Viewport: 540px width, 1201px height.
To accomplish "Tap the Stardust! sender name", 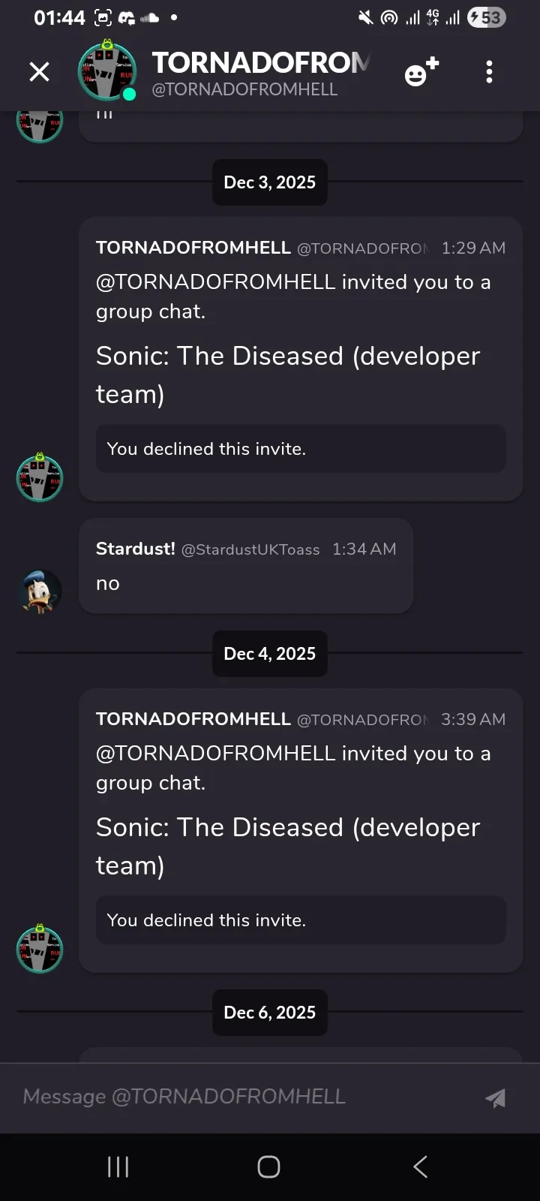I will point(136,549).
